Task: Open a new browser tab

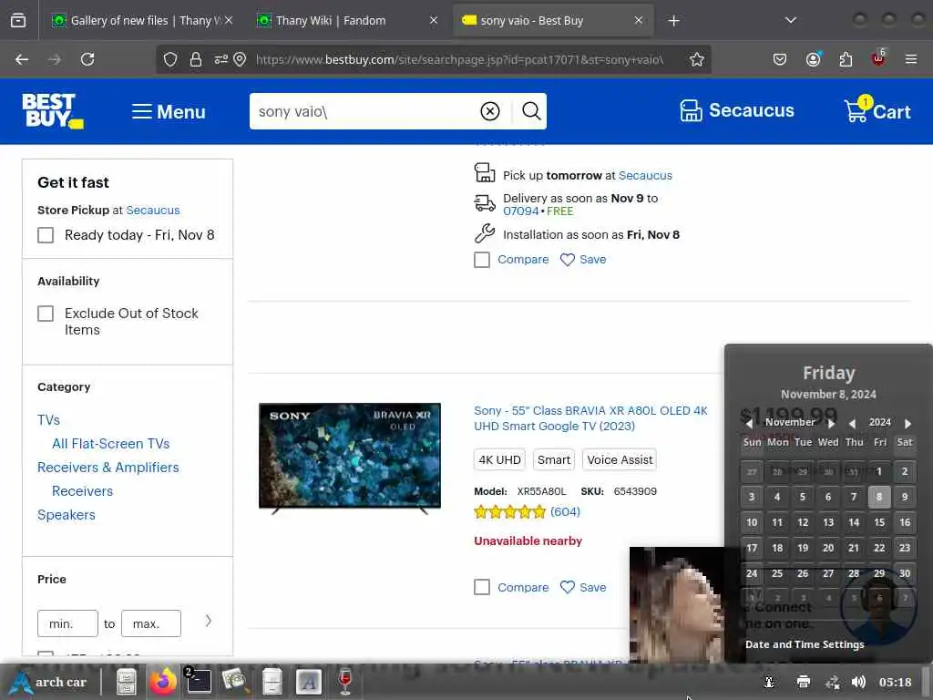Action: coord(673,21)
